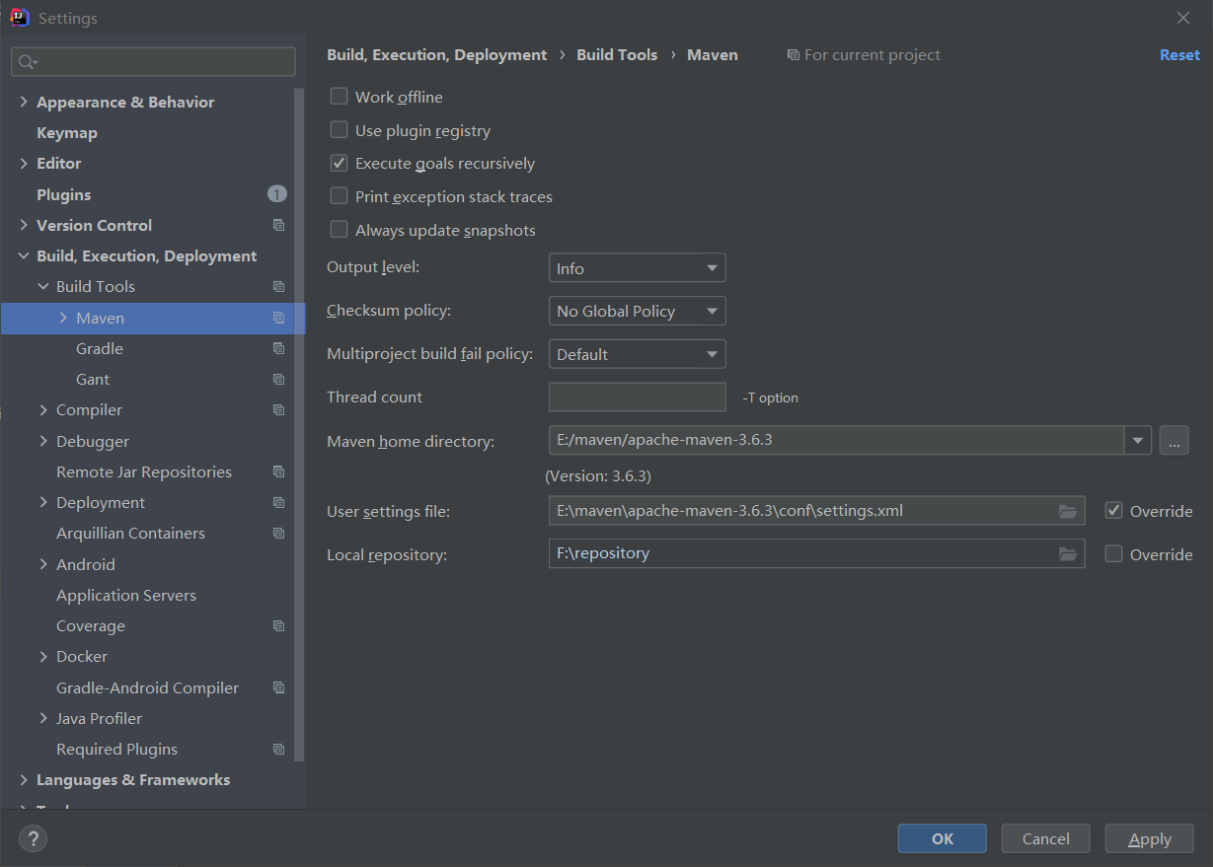Select Plugins in settings tree
The width and height of the screenshot is (1213, 867).
tap(64, 194)
